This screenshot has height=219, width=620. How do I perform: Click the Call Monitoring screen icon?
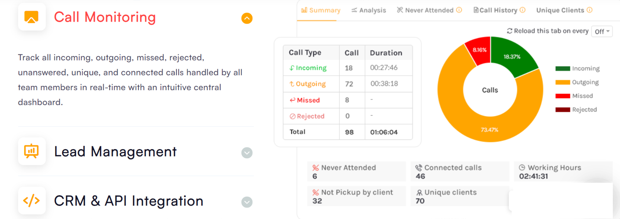31,17
